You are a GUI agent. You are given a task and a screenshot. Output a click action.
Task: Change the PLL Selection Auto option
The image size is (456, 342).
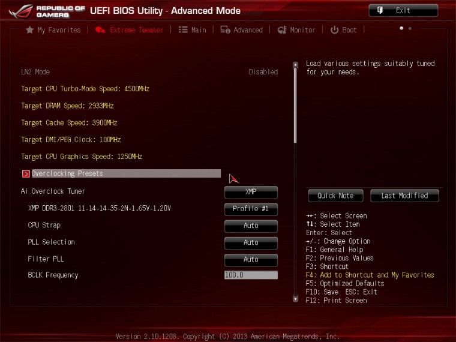[251, 242]
